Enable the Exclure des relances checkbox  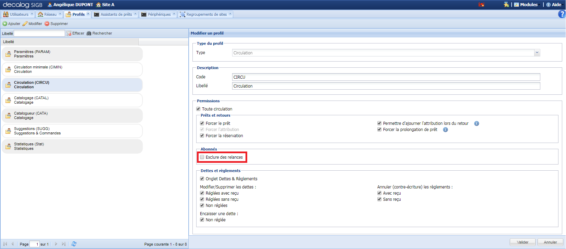202,157
